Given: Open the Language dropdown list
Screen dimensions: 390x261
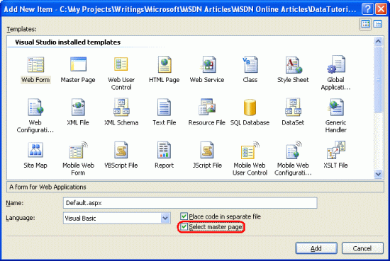Looking at the screenshot, I should click(165, 218).
